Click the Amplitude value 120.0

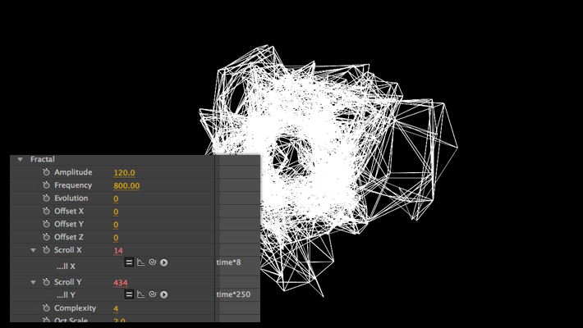(x=124, y=173)
